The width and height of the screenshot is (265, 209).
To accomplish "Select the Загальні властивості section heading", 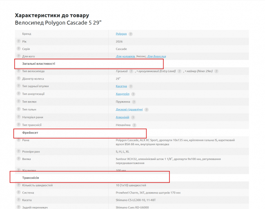I will tap(38, 64).
